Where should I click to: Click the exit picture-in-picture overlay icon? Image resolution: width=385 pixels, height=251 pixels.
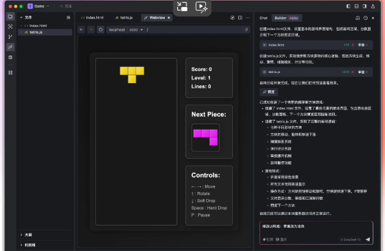(182, 6)
